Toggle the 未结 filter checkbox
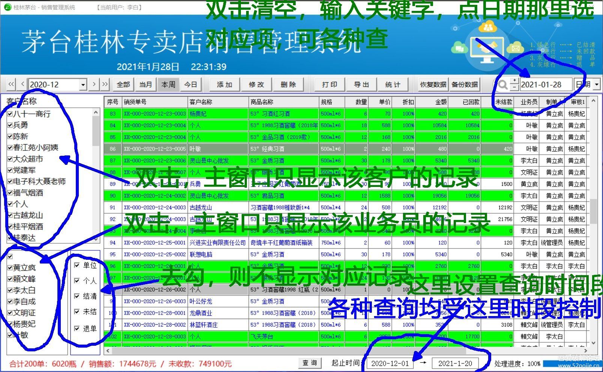Screen dimensions: 603x372 tap(77, 312)
